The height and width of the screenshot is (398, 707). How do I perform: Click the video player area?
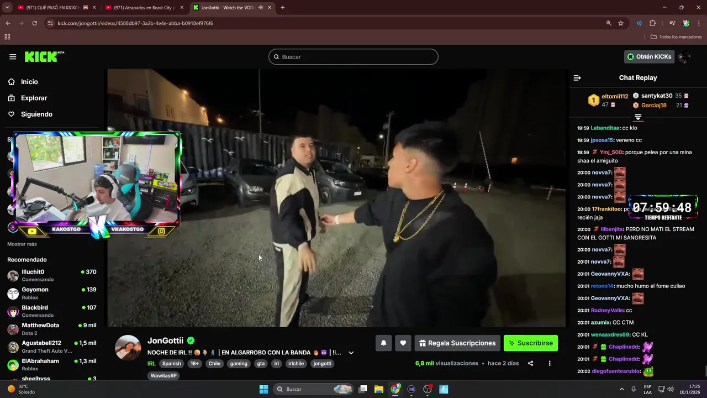point(336,198)
